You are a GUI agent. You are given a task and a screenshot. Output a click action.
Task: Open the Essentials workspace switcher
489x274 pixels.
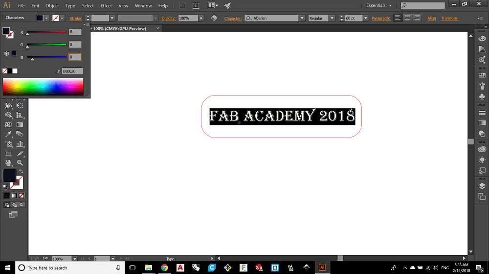(x=378, y=5)
